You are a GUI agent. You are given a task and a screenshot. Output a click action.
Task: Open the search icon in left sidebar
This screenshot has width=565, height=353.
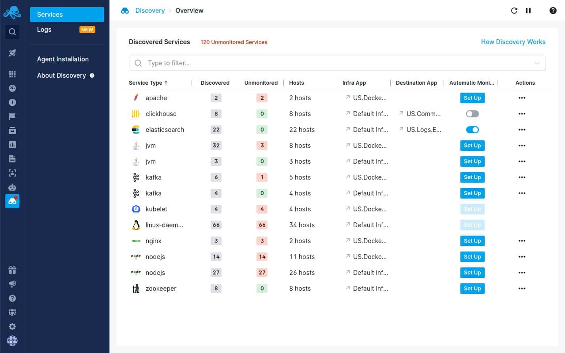point(12,32)
